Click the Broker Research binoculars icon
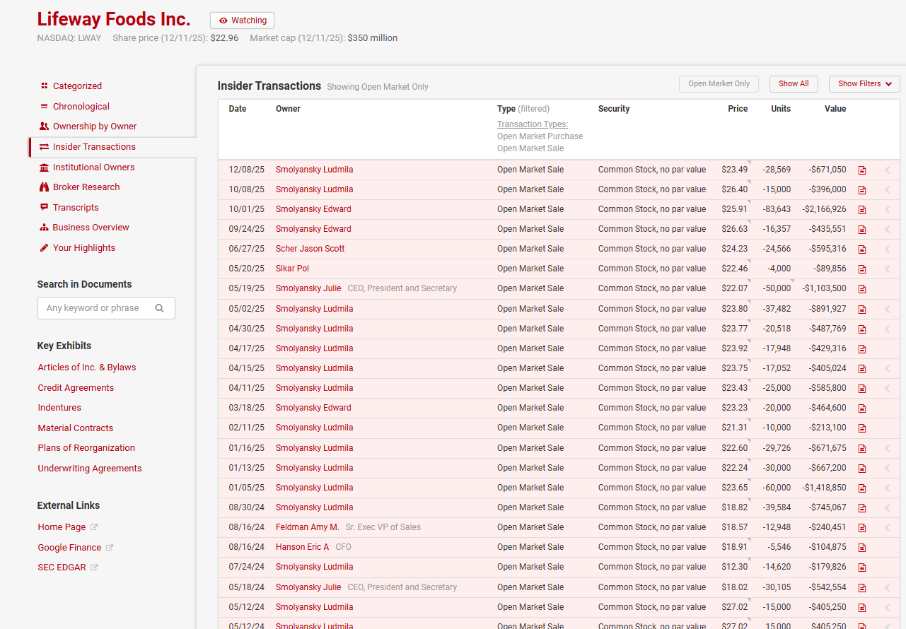 [x=44, y=187]
